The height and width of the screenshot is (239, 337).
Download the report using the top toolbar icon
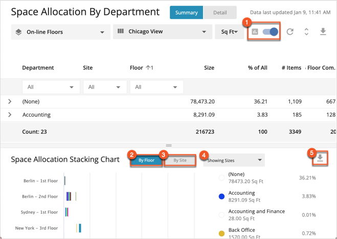click(323, 32)
